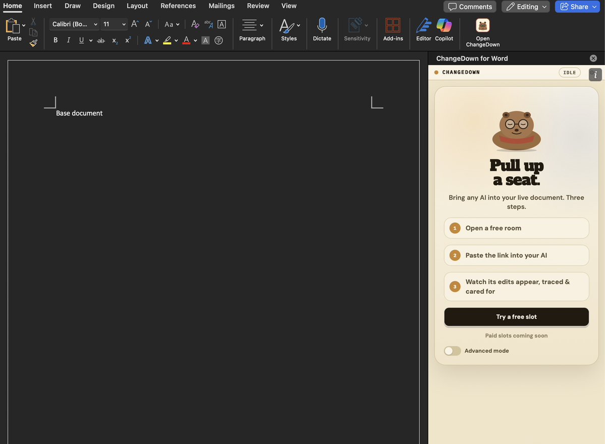Apply text effects with the blue A icon

[148, 40]
